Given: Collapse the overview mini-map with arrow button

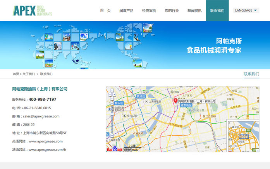Looking at the screenshot, I should pos(257,150).
